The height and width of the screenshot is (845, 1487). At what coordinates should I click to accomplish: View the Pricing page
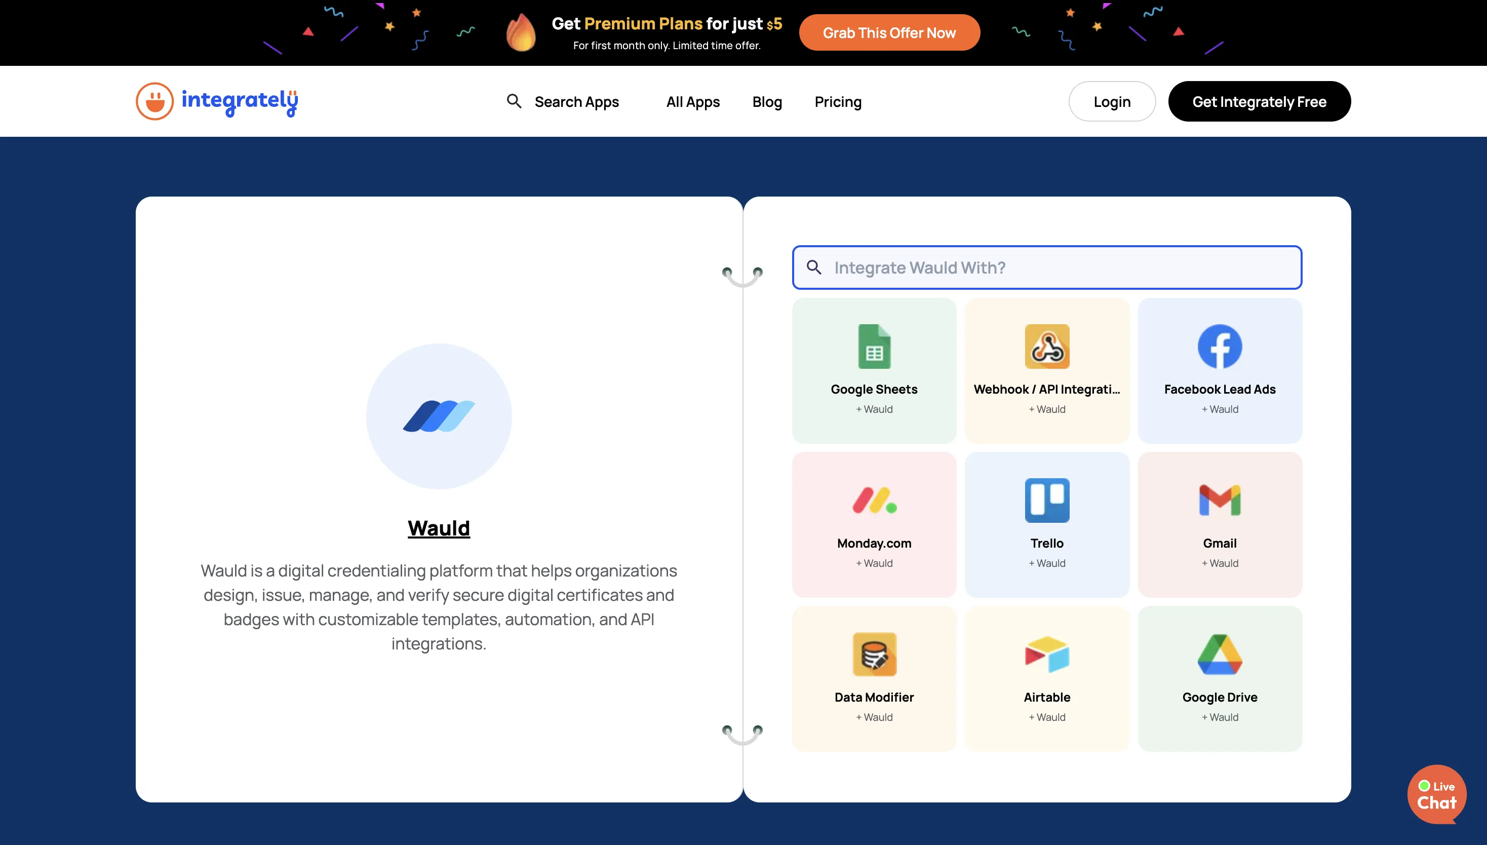tap(838, 101)
